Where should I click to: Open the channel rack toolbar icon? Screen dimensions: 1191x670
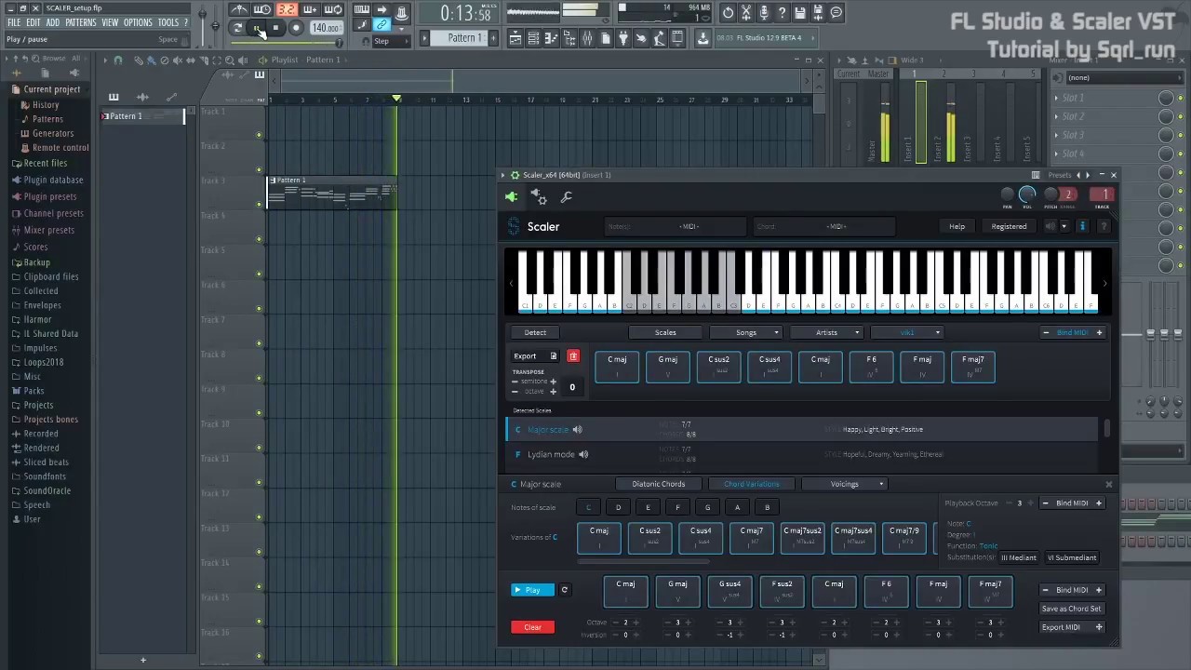(x=533, y=38)
